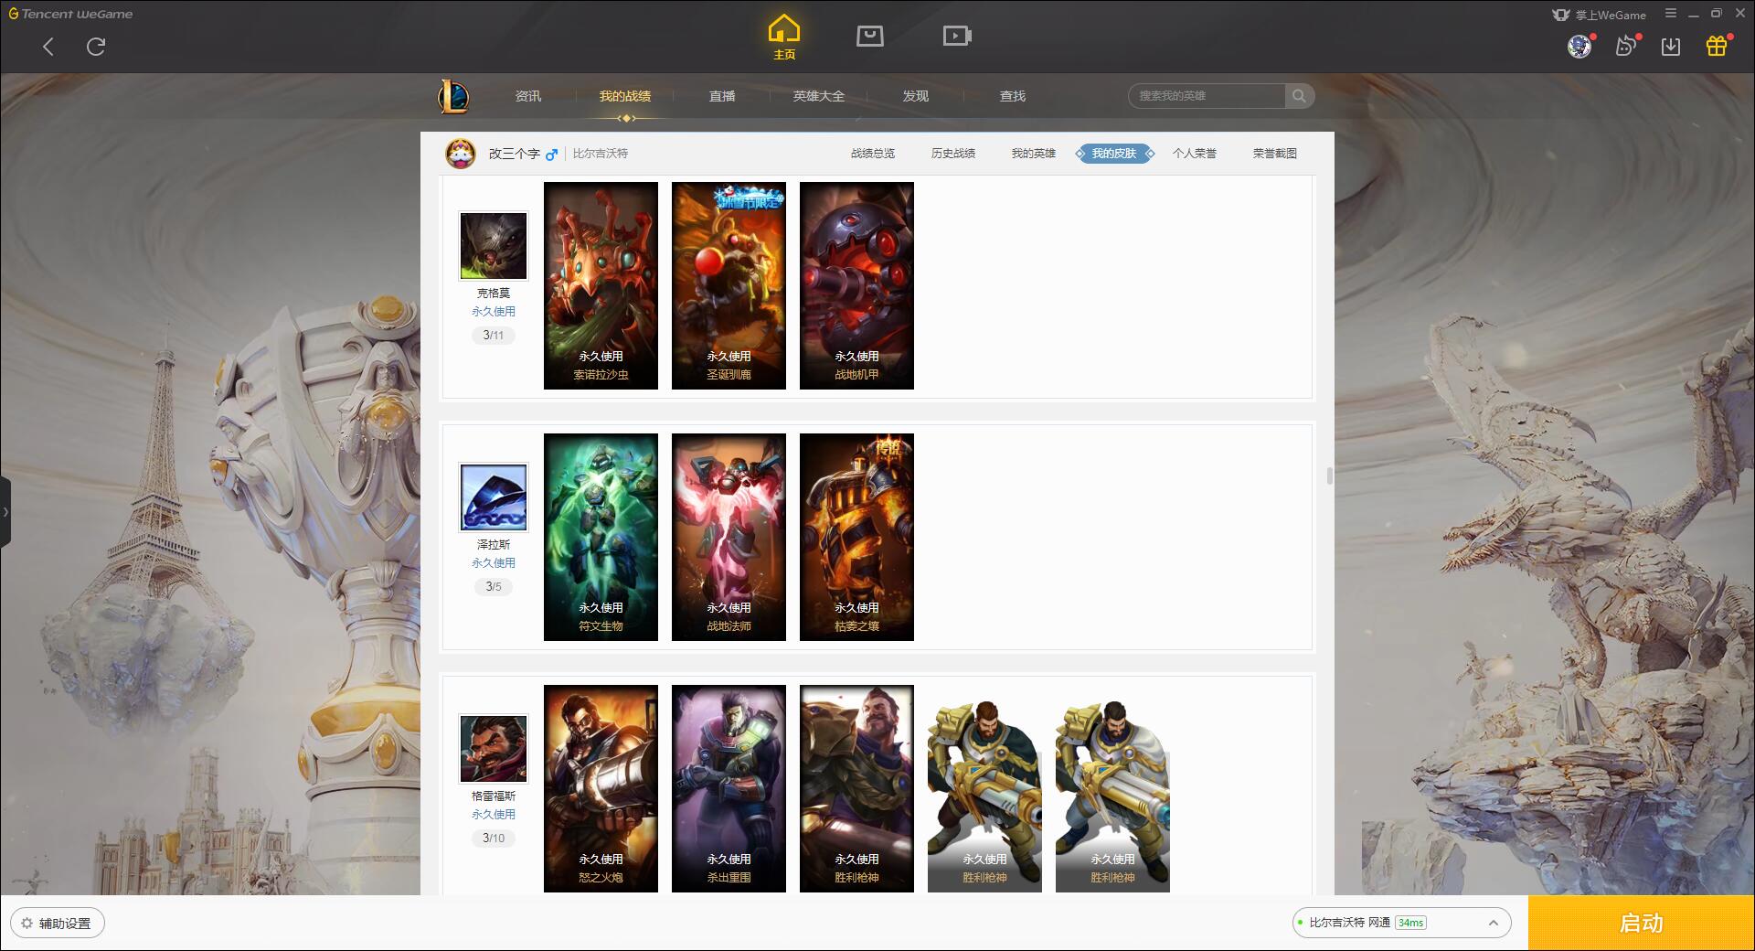Image resolution: width=1755 pixels, height=951 pixels.
Task: Click the 3/5 skin count badge
Action: tap(494, 587)
